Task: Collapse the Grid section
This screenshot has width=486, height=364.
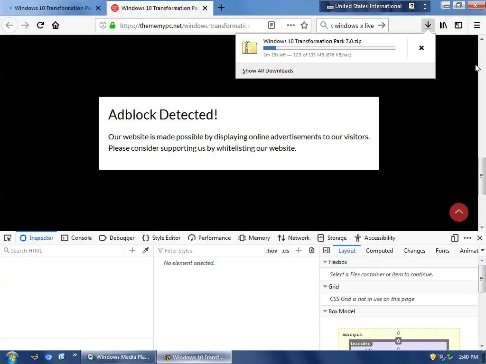Action: 325,287
